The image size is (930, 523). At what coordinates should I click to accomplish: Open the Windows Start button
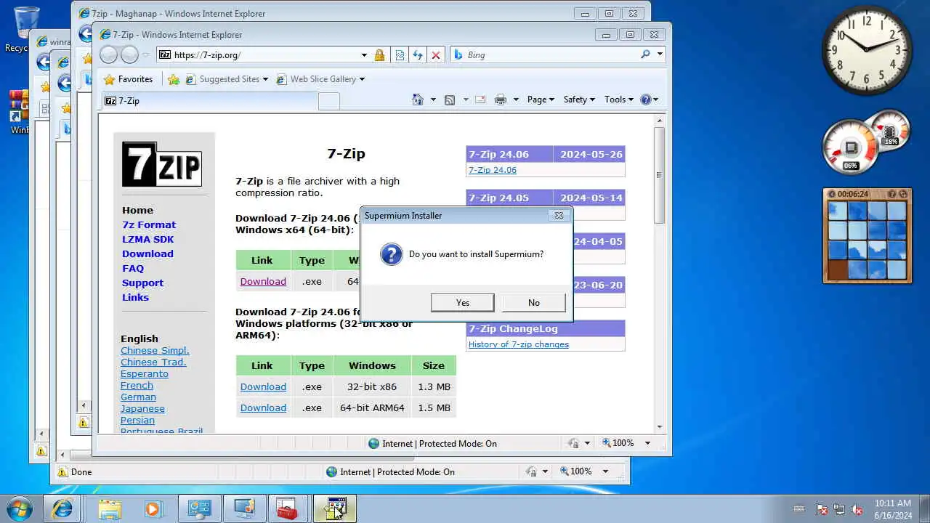point(20,508)
